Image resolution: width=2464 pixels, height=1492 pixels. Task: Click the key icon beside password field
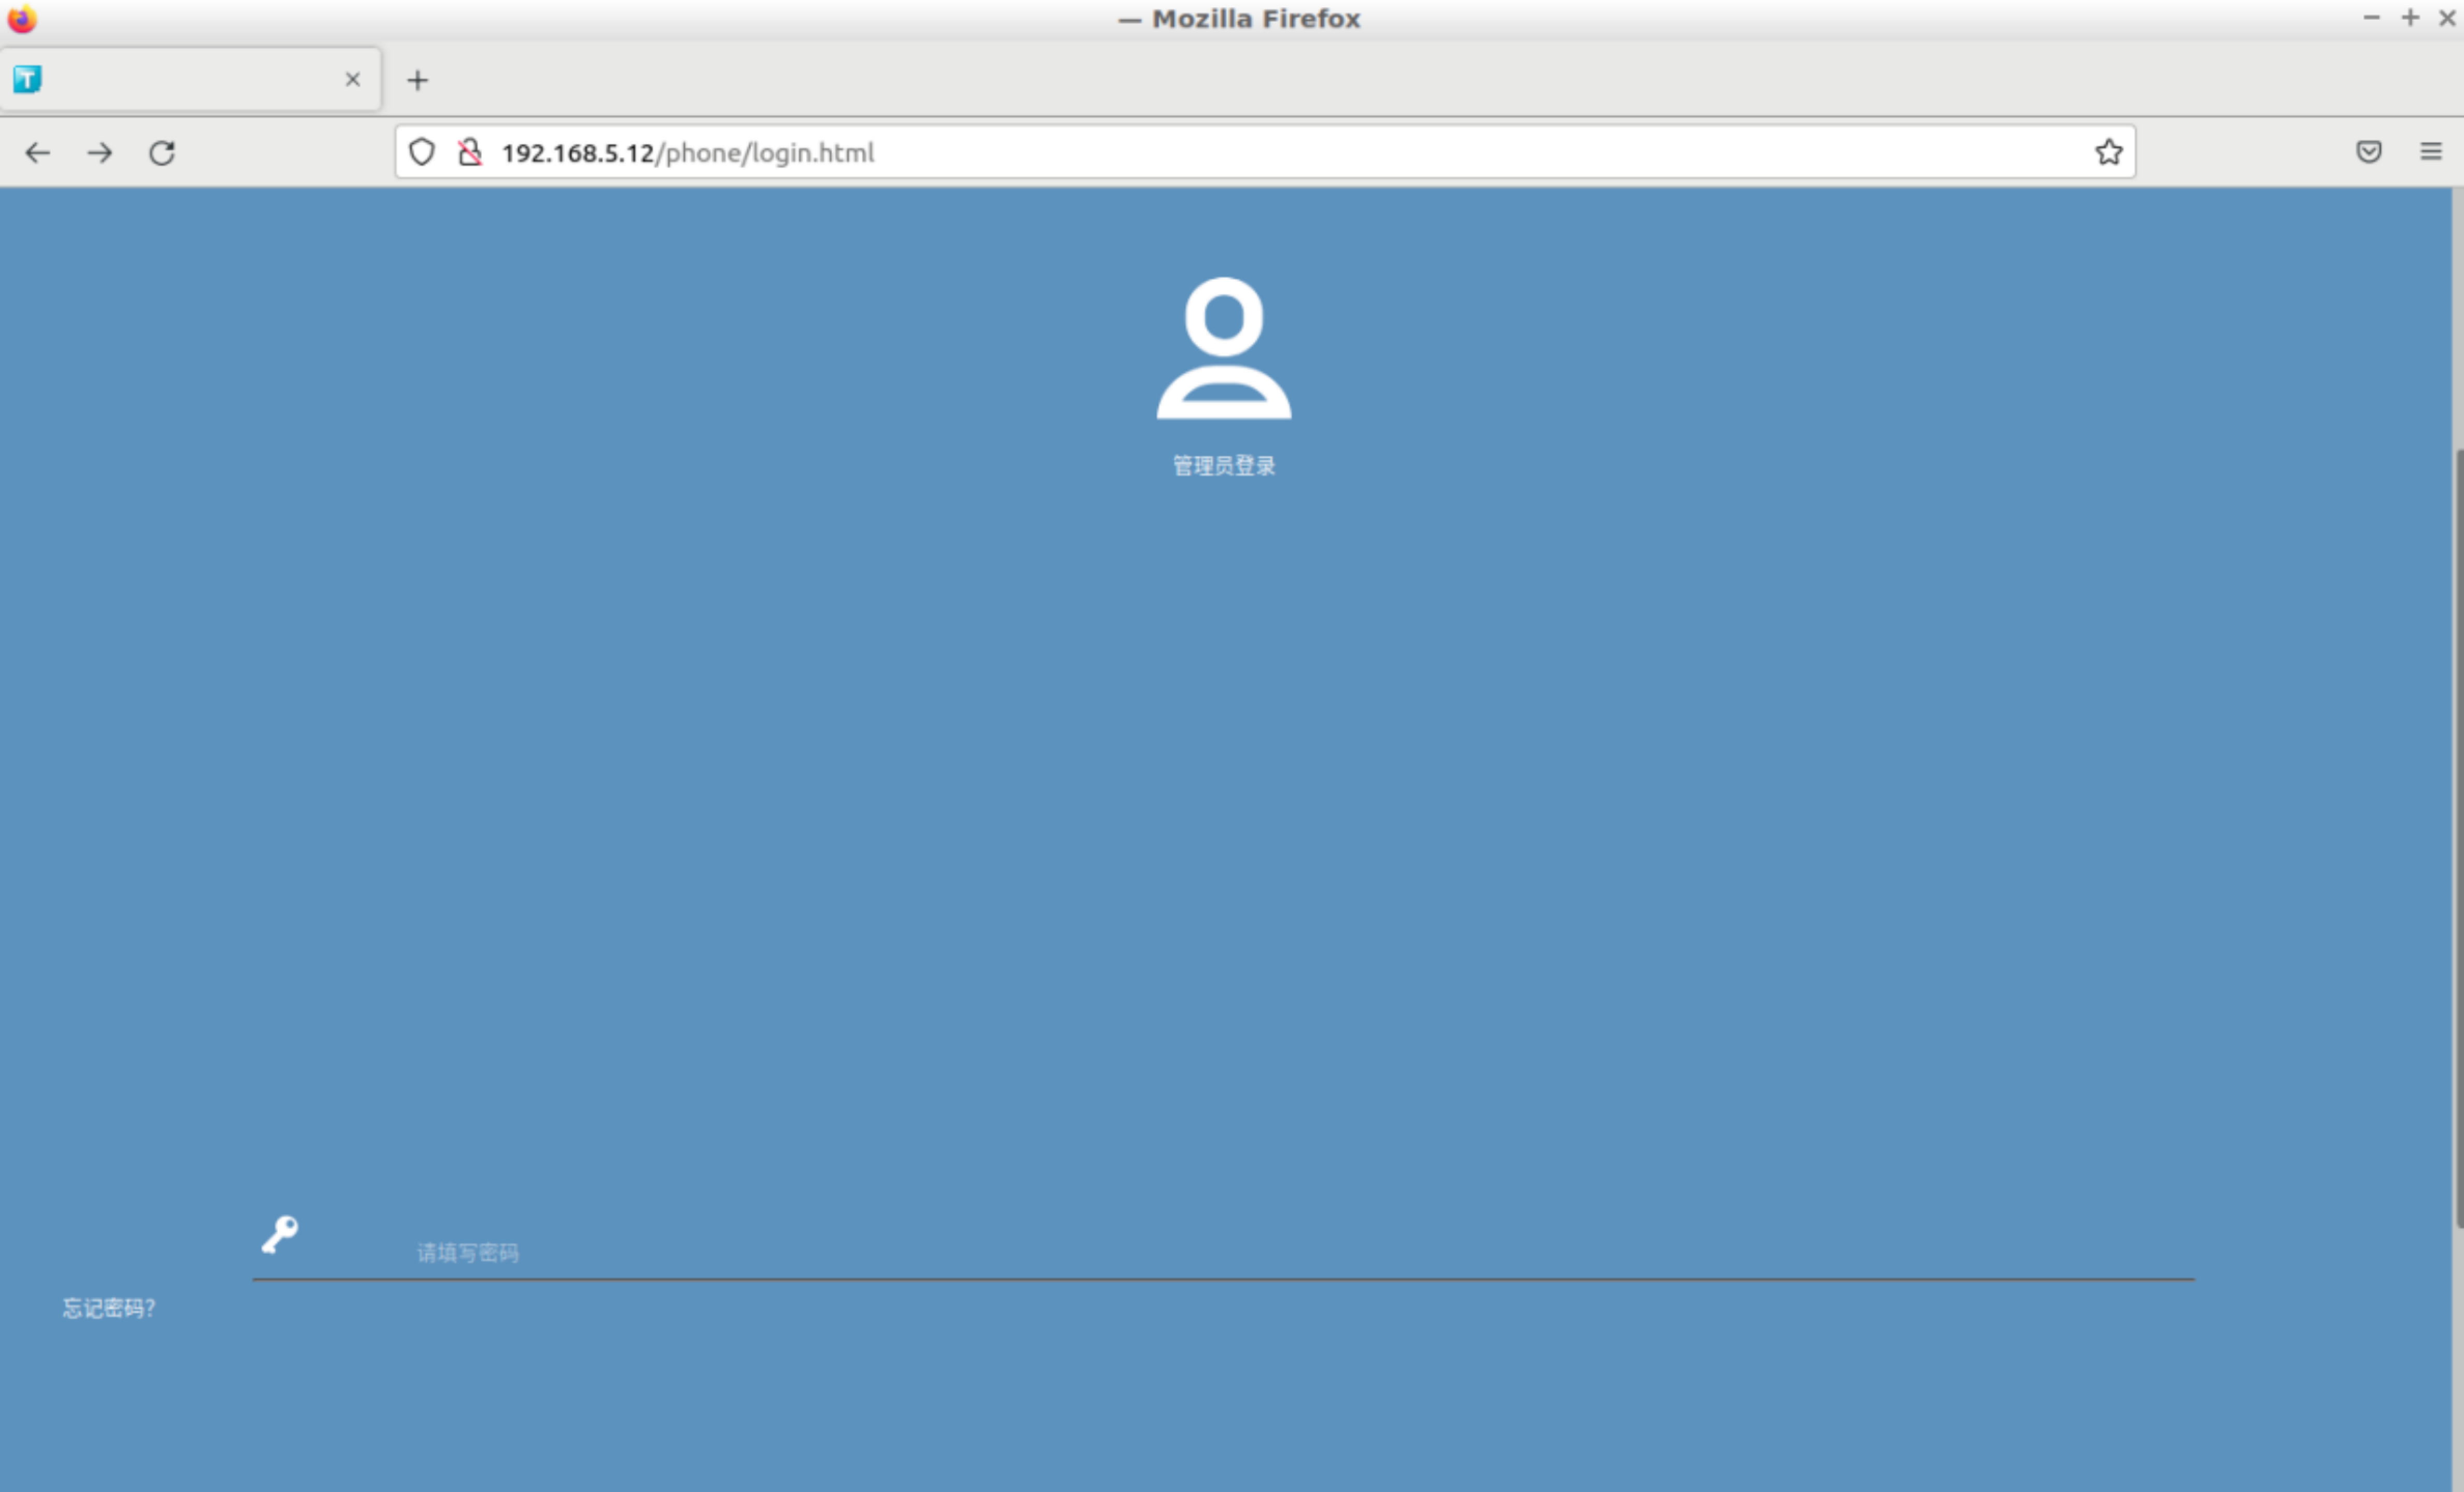tap(280, 1234)
